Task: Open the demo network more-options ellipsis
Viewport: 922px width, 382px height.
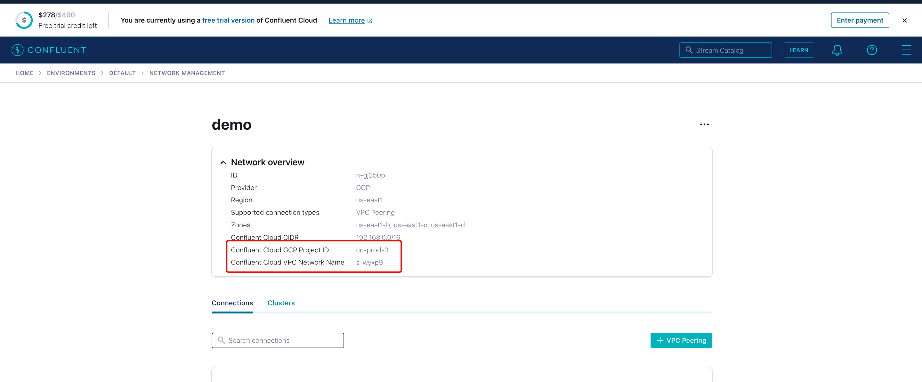Action: point(704,125)
